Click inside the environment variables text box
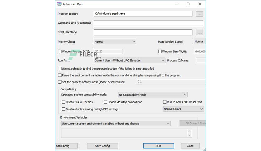Screen dimensions: 261x151 [x=125, y=133]
